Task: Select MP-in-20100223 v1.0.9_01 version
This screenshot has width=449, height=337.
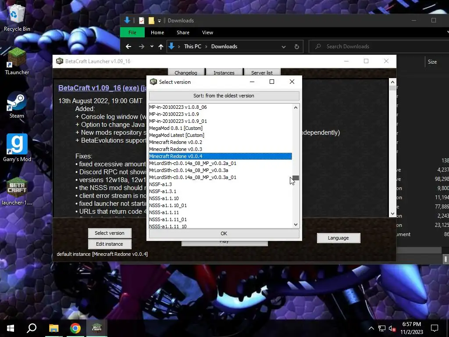Action: pyautogui.click(x=221, y=121)
